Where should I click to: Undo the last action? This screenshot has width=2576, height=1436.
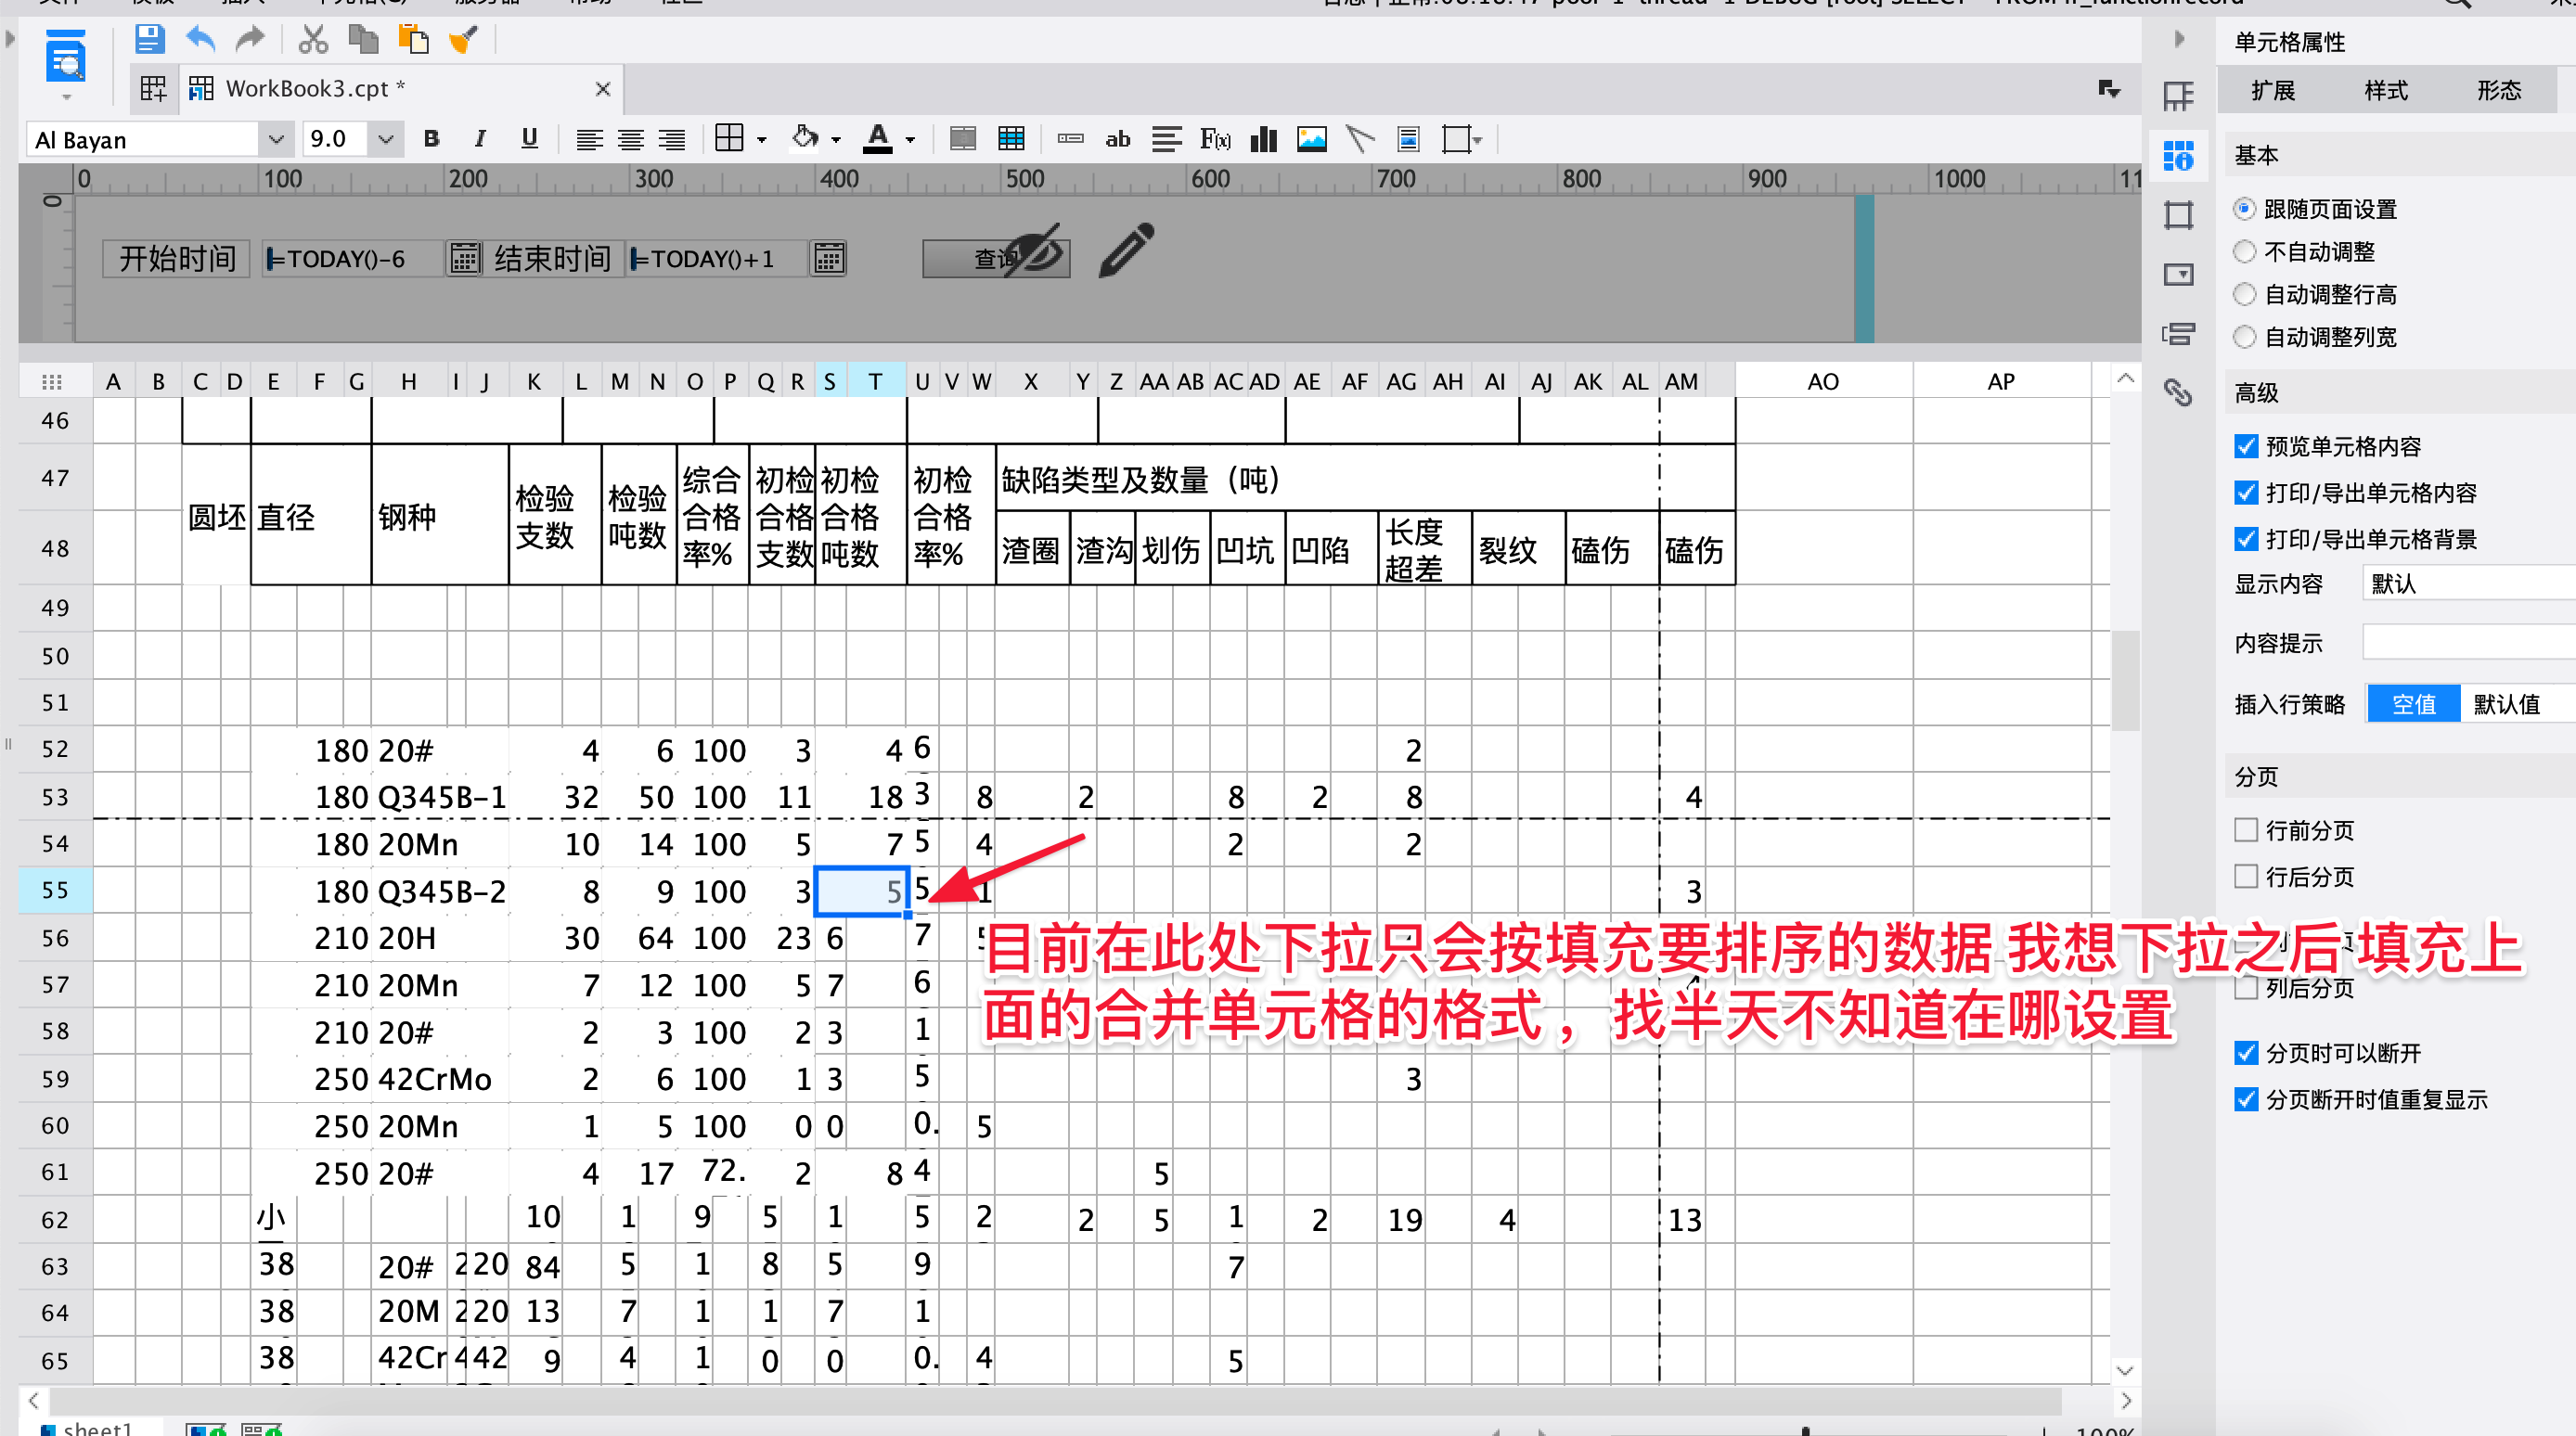[x=200, y=39]
